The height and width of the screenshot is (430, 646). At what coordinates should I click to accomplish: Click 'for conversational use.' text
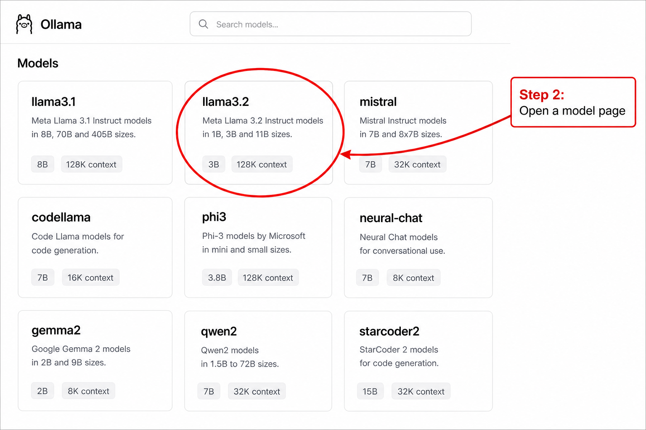(402, 251)
